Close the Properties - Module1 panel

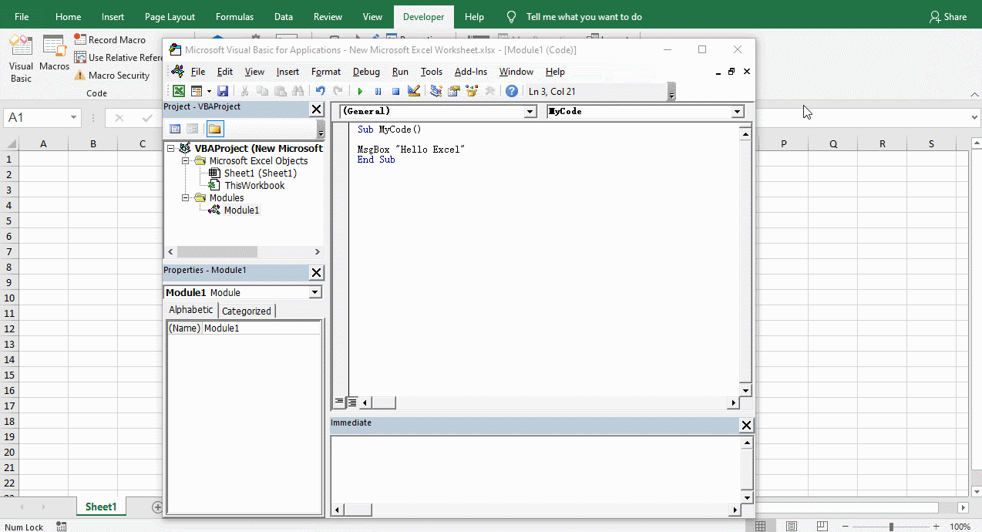click(316, 272)
